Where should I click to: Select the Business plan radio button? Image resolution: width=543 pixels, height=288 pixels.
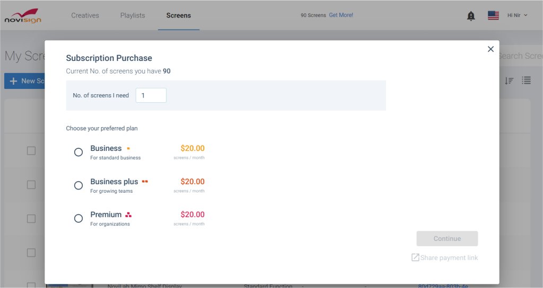(78, 152)
